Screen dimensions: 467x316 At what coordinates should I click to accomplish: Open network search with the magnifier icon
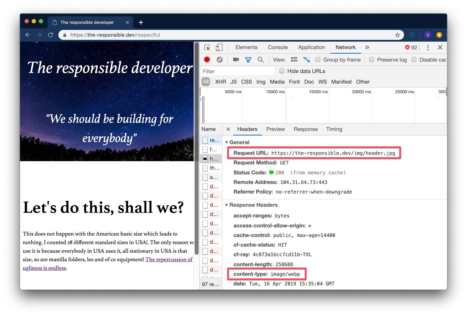(261, 60)
